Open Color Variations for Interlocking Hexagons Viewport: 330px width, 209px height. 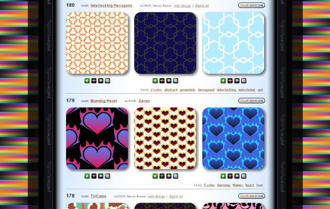252,5
